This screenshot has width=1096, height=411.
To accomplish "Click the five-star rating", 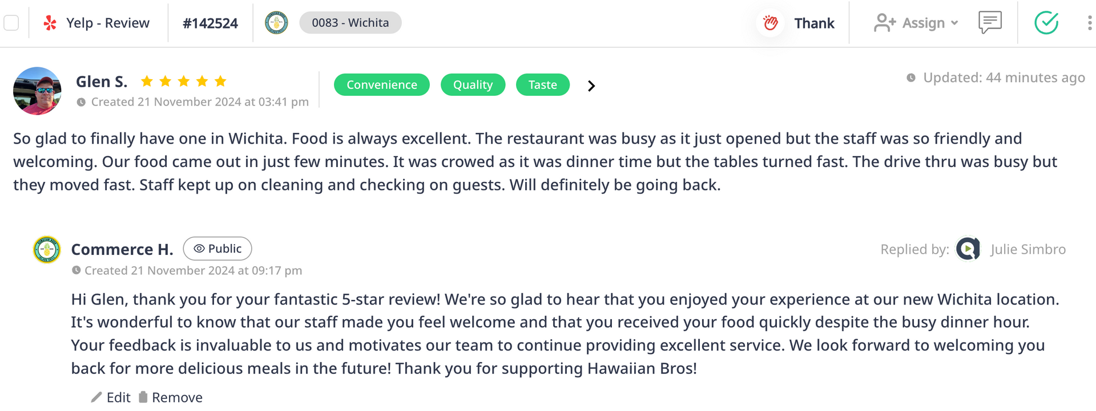I will tap(183, 82).
